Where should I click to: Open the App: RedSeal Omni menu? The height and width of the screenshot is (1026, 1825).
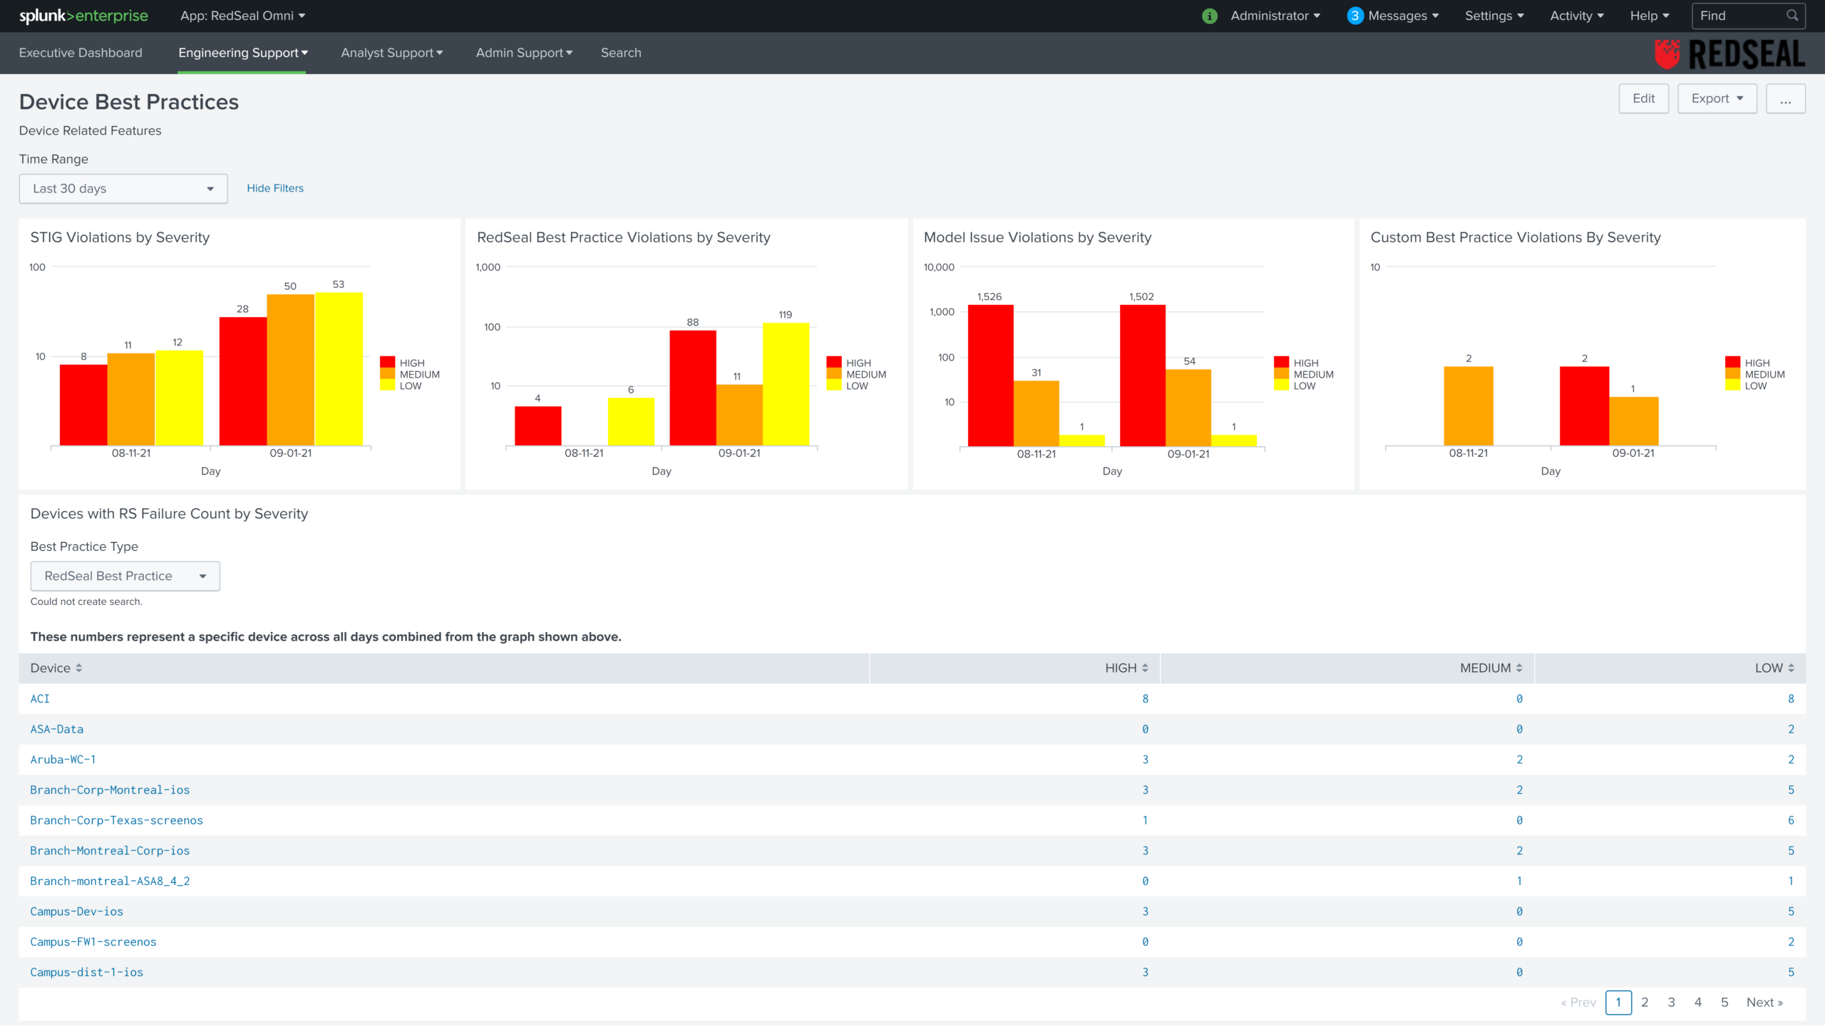coord(242,16)
